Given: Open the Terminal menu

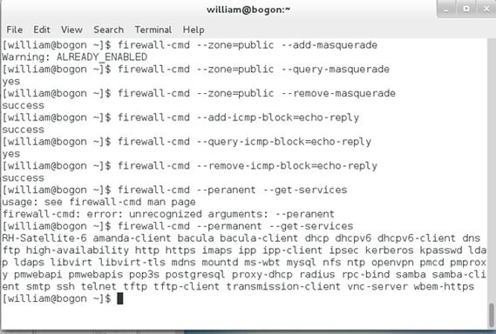Looking at the screenshot, I should 153,30.
